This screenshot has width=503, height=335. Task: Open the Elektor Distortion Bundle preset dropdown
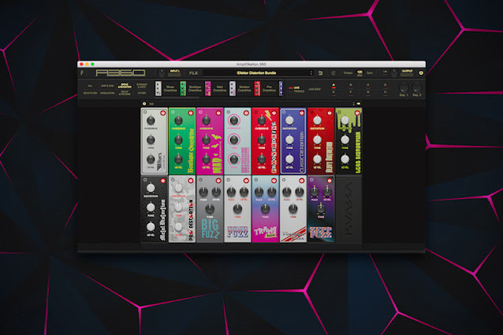coord(257,73)
